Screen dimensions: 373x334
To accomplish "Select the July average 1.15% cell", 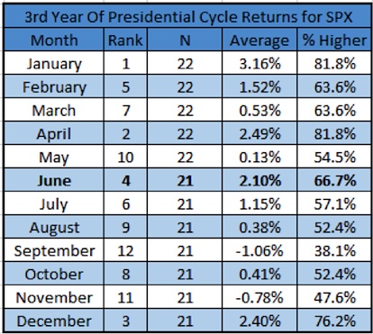I will (259, 203).
